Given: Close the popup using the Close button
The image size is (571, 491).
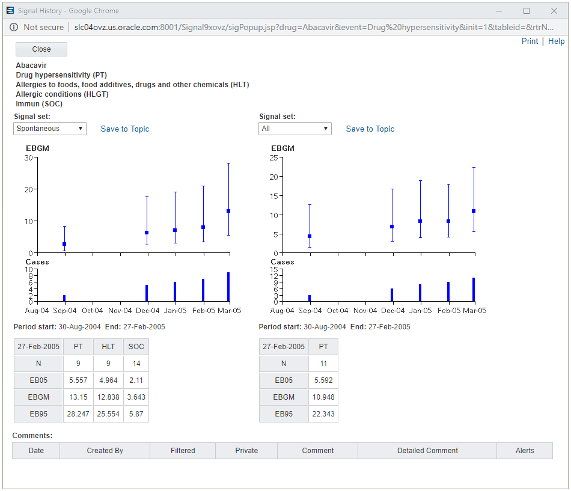Looking at the screenshot, I should pos(41,49).
